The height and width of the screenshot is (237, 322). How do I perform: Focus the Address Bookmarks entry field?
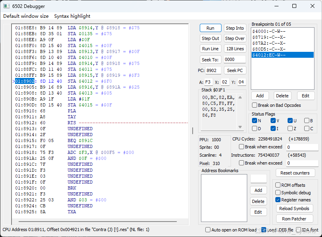[259, 179]
